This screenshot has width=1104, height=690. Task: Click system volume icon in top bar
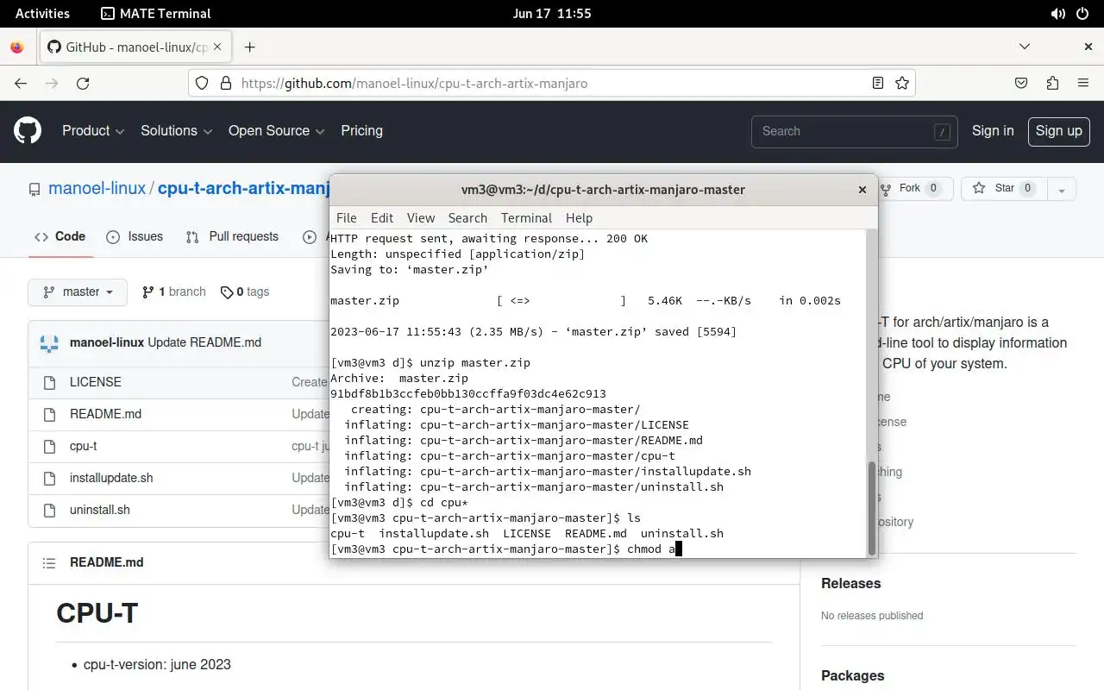(1058, 14)
